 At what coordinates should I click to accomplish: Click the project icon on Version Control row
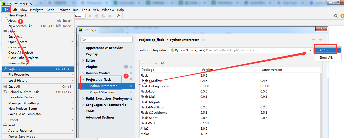[x=131, y=73]
